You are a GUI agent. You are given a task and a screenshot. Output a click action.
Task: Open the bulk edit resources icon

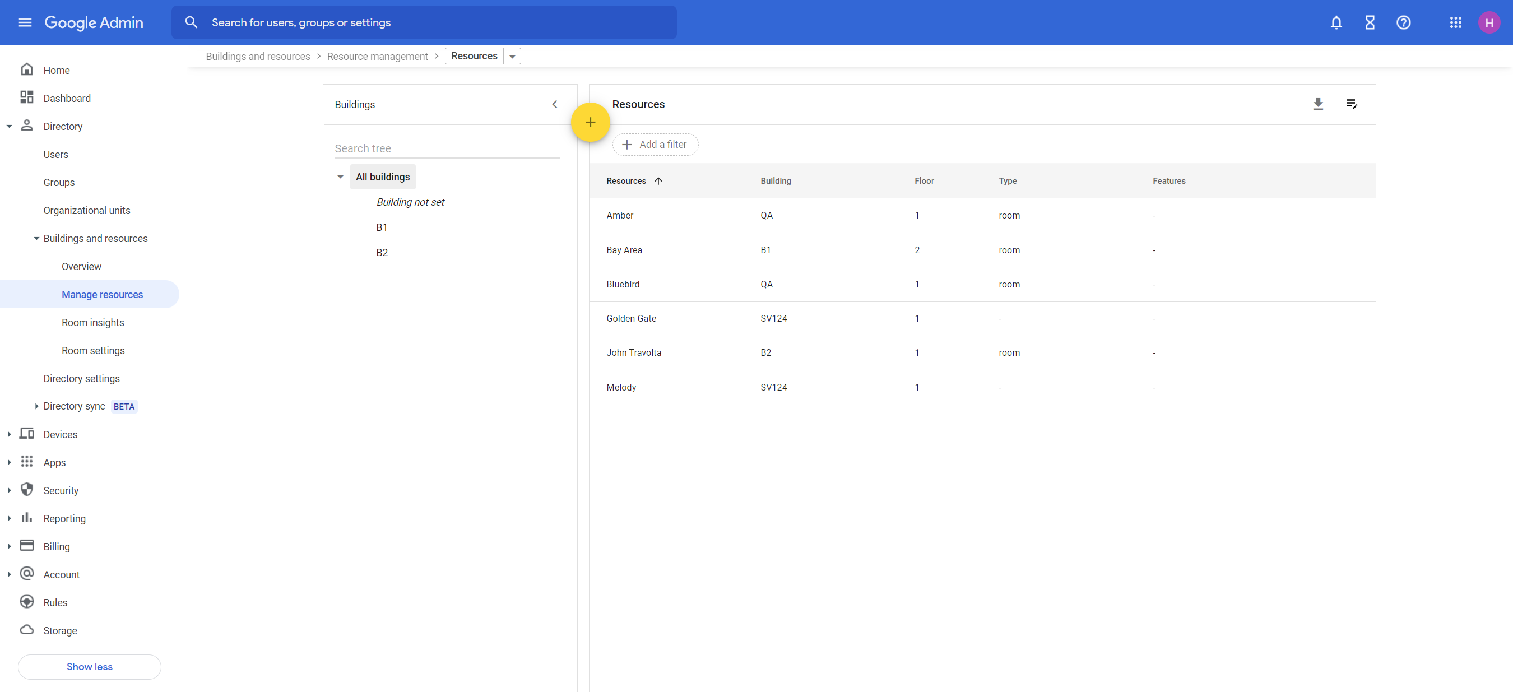pyautogui.click(x=1352, y=104)
